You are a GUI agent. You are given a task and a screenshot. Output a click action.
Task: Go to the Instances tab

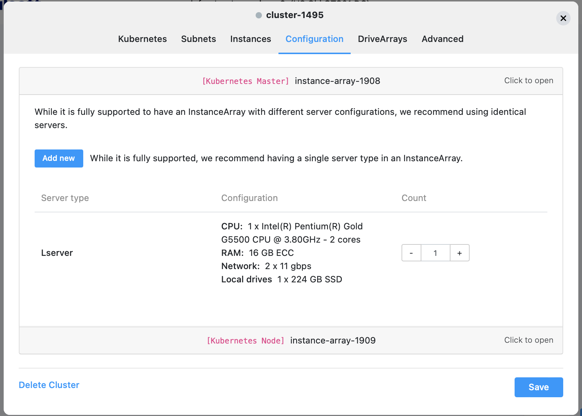250,39
